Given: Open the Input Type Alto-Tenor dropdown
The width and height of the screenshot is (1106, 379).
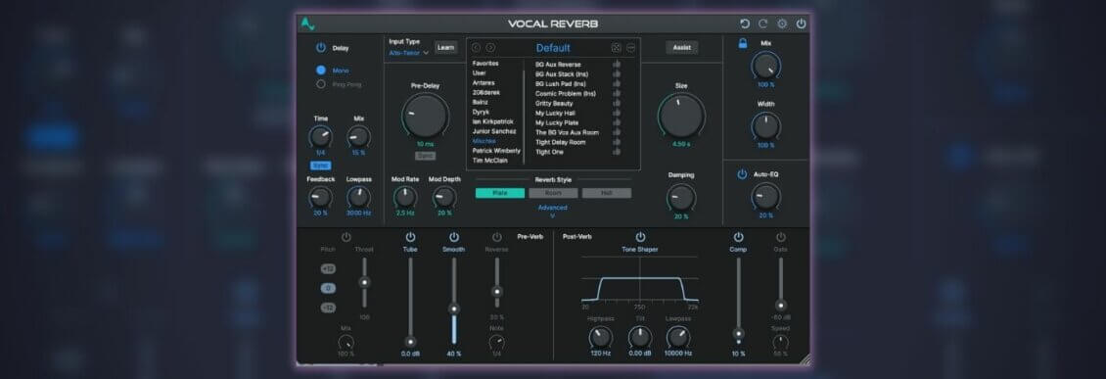Looking at the screenshot, I should point(409,53).
